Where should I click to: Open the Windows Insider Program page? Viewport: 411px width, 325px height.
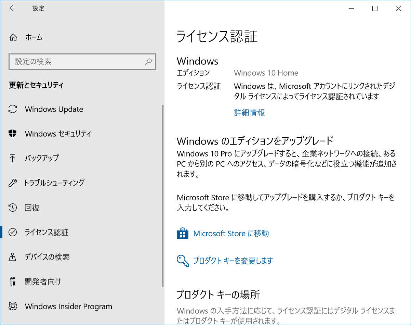[x=82, y=306]
